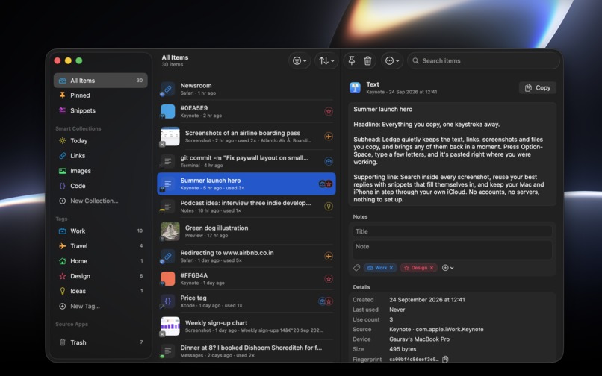This screenshot has width=602, height=376.
Task: Remove the Work tag chip
Action: [391, 268]
